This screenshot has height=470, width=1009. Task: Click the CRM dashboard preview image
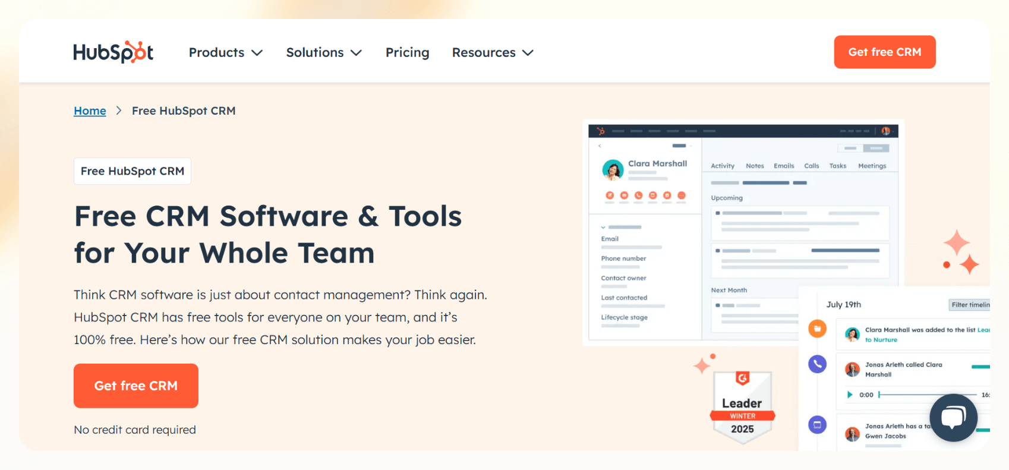pos(743,232)
